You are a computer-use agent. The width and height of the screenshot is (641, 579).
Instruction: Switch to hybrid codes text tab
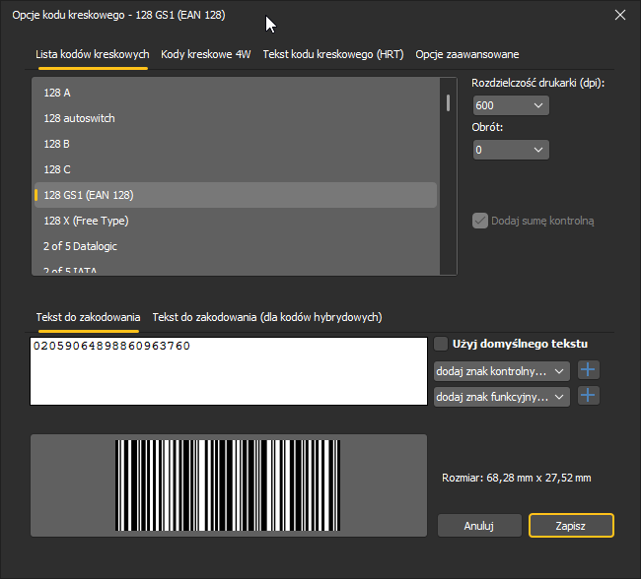[267, 317]
